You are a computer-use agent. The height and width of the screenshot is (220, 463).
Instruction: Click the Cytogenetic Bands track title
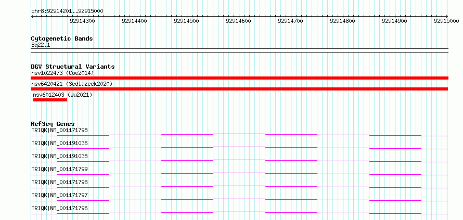click(x=62, y=38)
